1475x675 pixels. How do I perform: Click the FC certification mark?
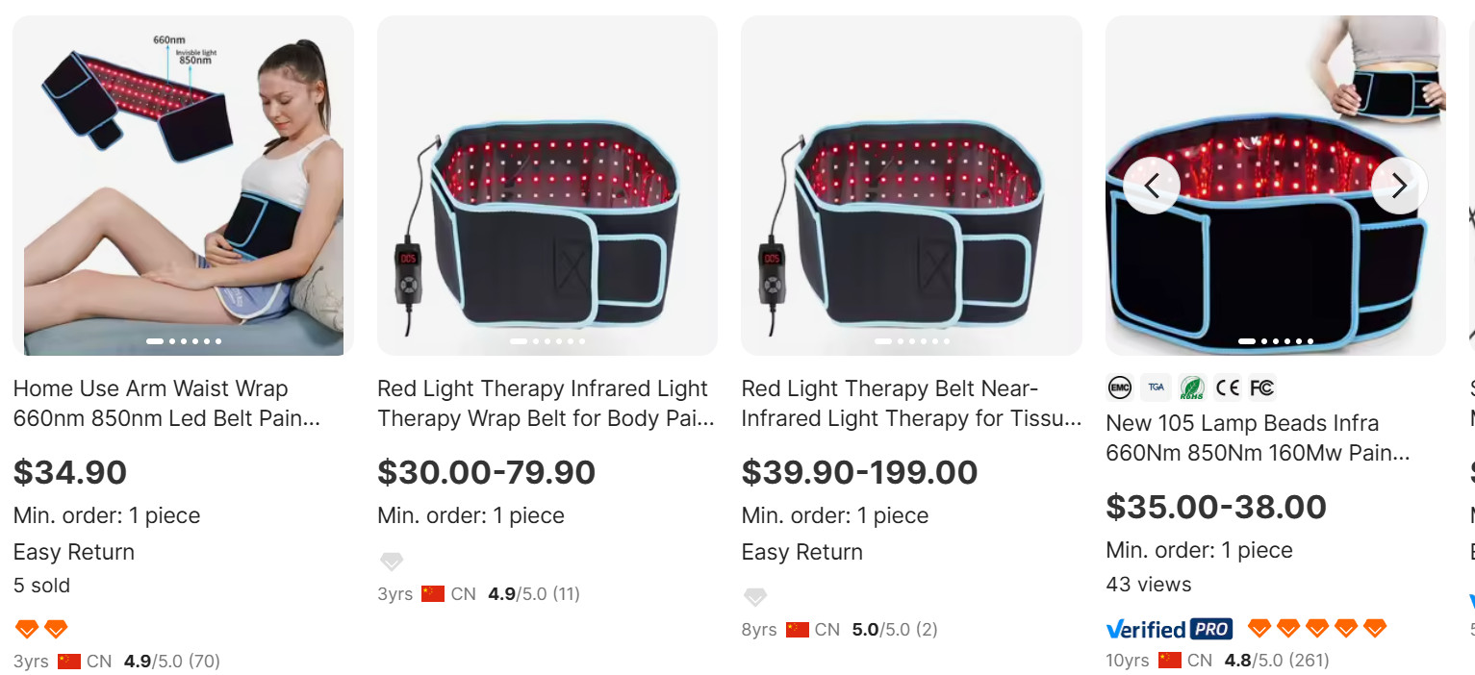[1261, 387]
